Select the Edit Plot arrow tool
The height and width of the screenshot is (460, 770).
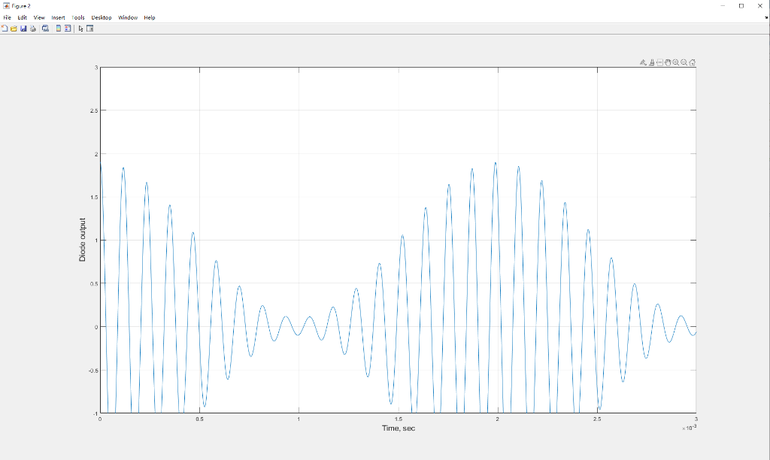click(x=80, y=28)
